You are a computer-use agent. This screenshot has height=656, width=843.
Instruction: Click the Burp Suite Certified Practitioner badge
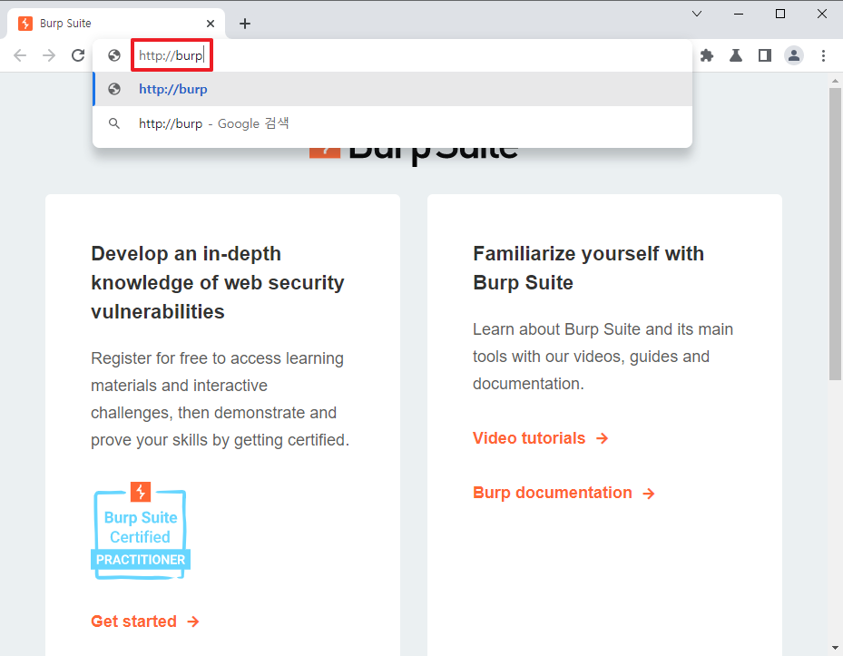coord(141,532)
